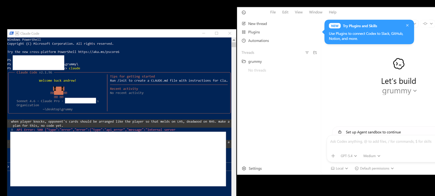Click the Claude mascot pixel art
435x196 pixels.
point(59,92)
